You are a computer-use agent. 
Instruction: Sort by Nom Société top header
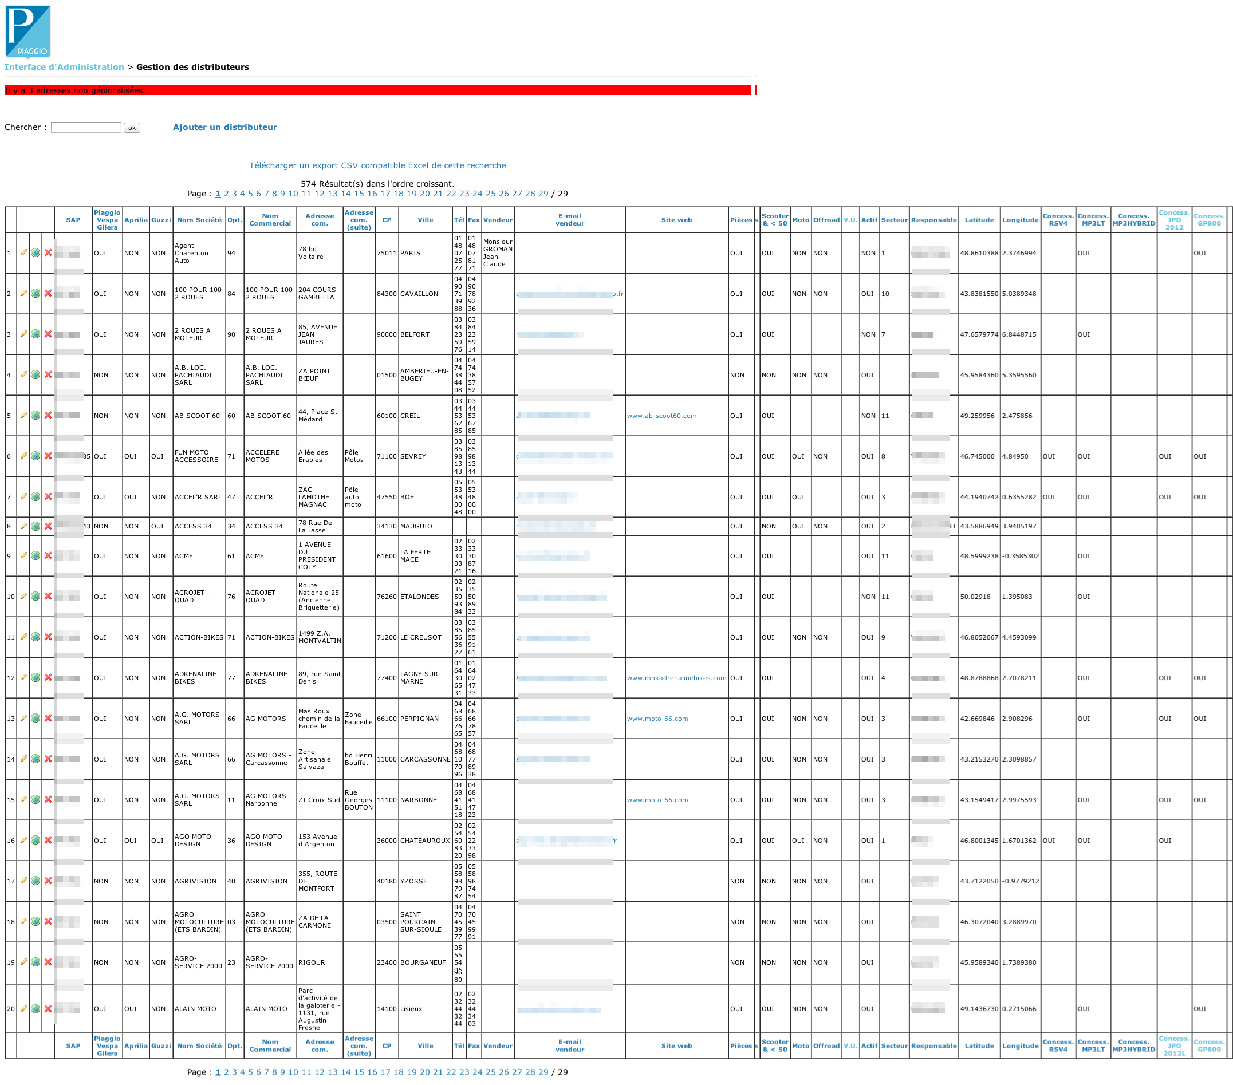point(199,220)
